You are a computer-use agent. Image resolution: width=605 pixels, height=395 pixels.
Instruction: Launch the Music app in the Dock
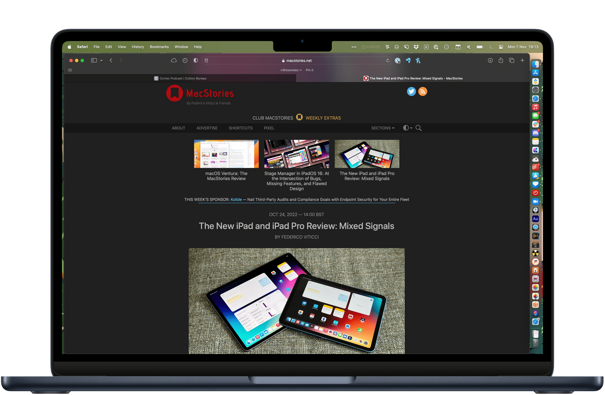pos(535,107)
